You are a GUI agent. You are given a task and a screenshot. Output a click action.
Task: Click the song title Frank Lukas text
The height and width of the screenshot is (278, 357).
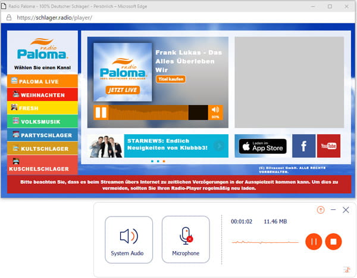tap(189, 61)
